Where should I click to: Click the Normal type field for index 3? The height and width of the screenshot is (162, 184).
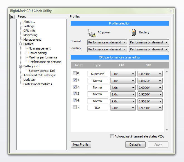point(98,94)
